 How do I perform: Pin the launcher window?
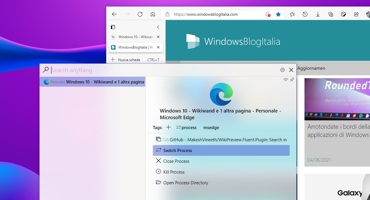tap(292, 80)
